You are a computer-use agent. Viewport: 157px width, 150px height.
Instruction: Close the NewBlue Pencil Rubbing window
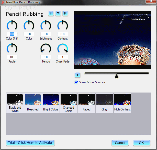click(x=151, y=1)
